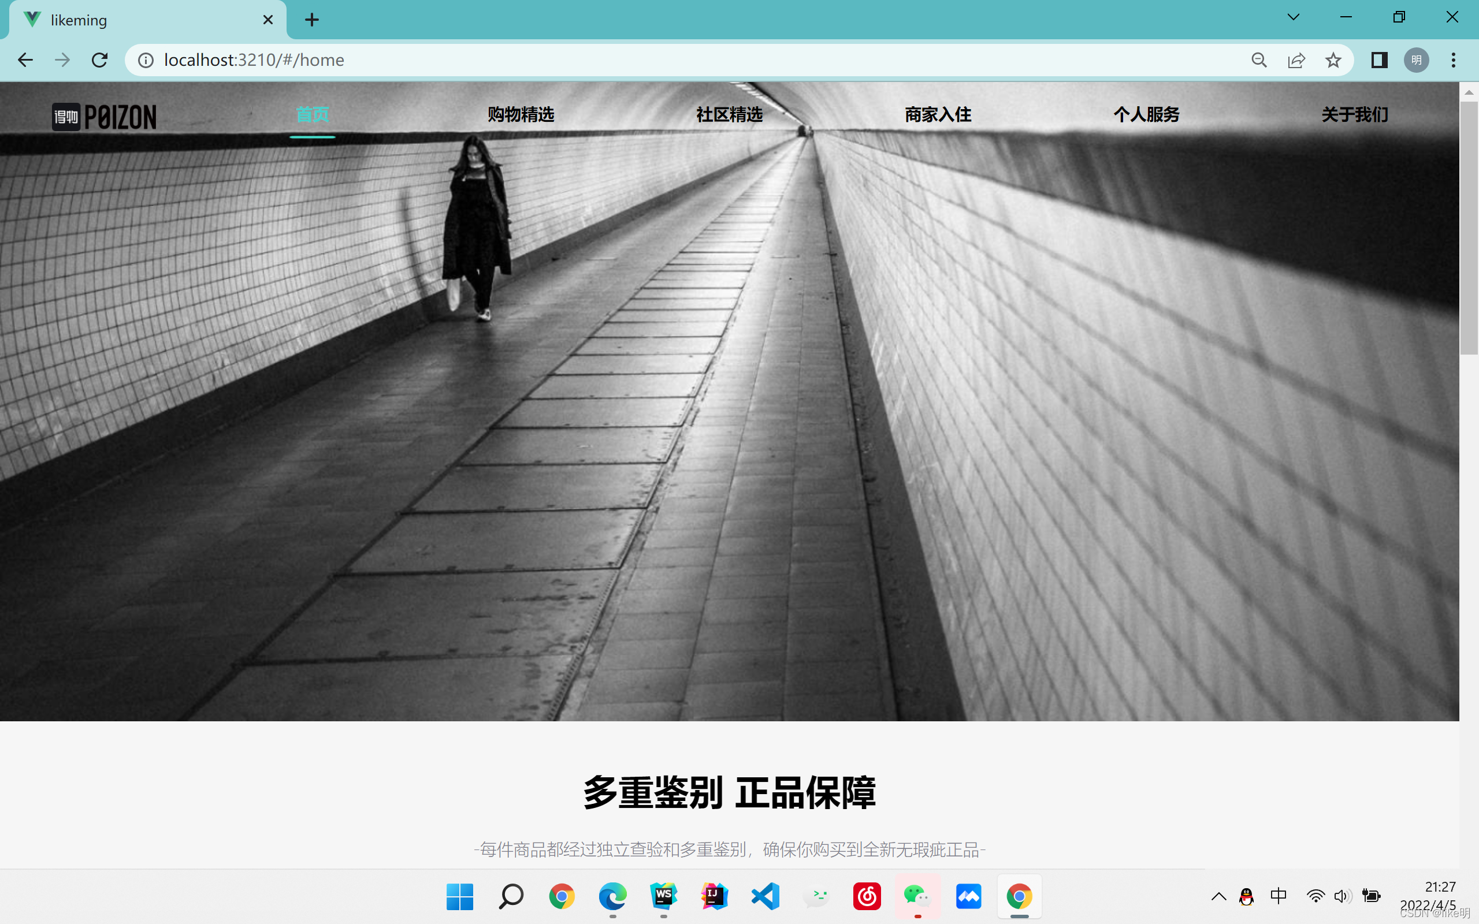This screenshot has height=924, width=1479.
Task: Reload the page with the refresh icon
Action: click(x=99, y=60)
